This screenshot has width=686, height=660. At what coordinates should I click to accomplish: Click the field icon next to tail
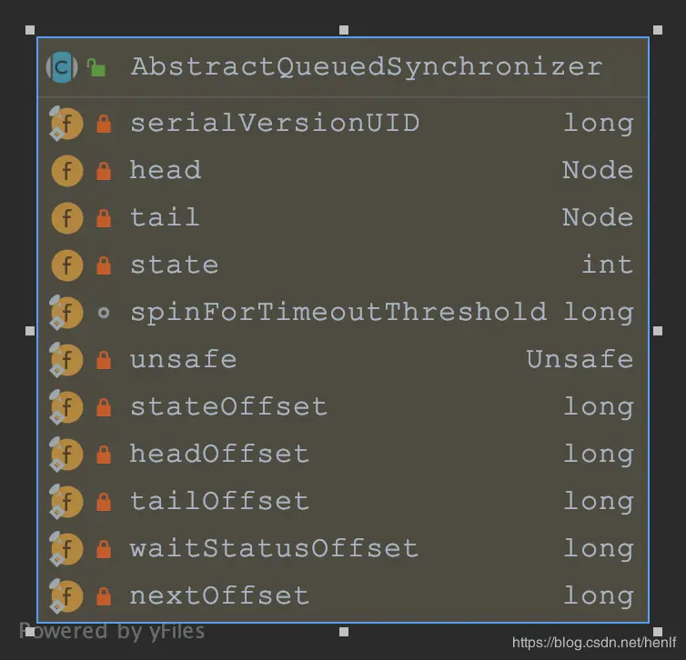[66, 217]
